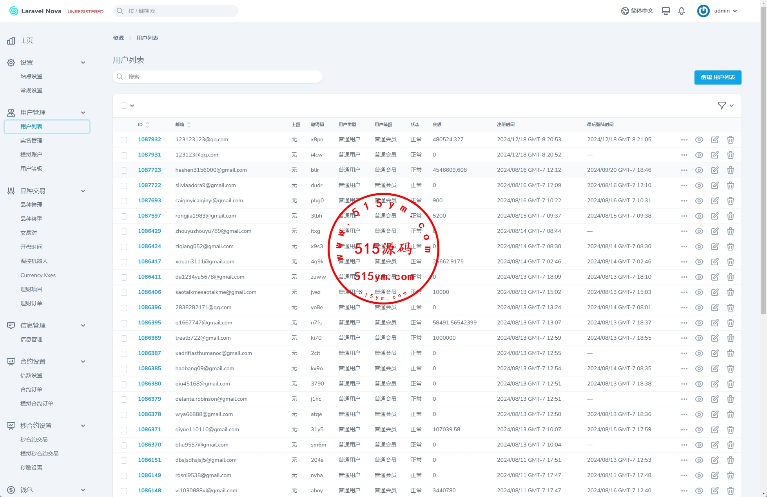Viewport: 767px width, 497px height.
Task: Open user ID link 1086429
Action: click(x=149, y=231)
